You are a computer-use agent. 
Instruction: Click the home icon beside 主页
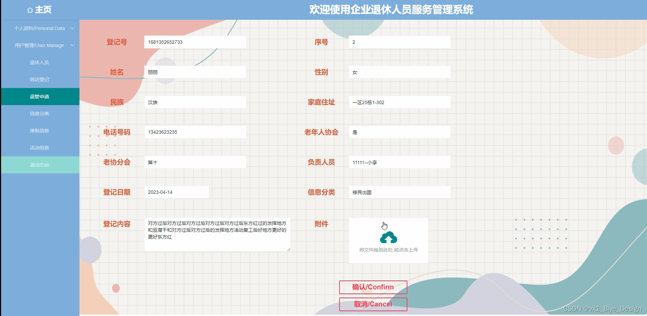(x=30, y=10)
